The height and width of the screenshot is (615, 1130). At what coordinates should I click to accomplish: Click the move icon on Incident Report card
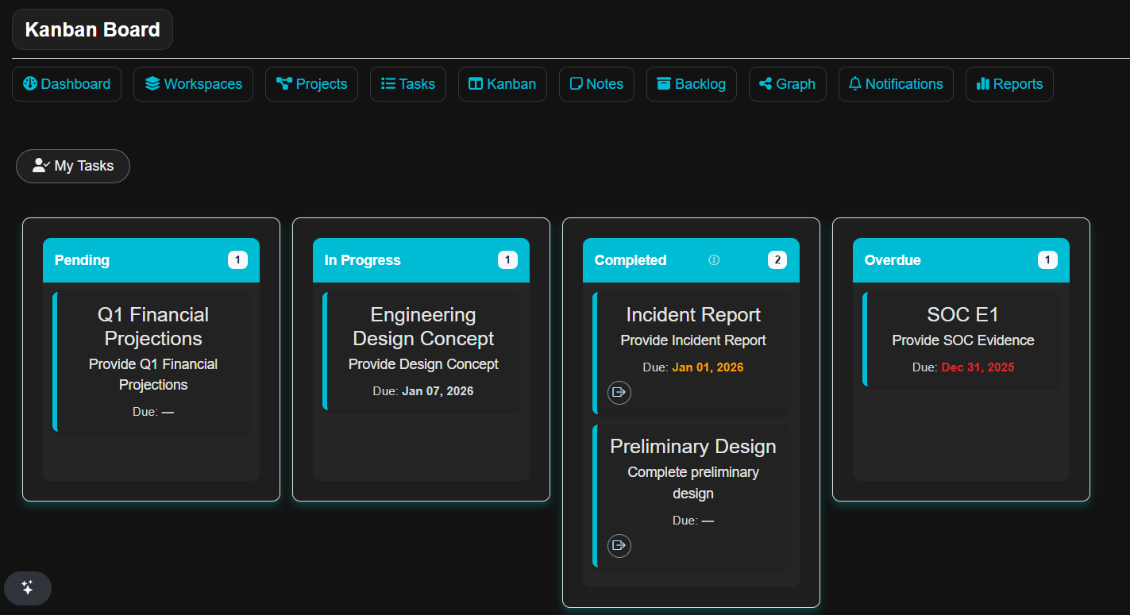[x=619, y=392]
